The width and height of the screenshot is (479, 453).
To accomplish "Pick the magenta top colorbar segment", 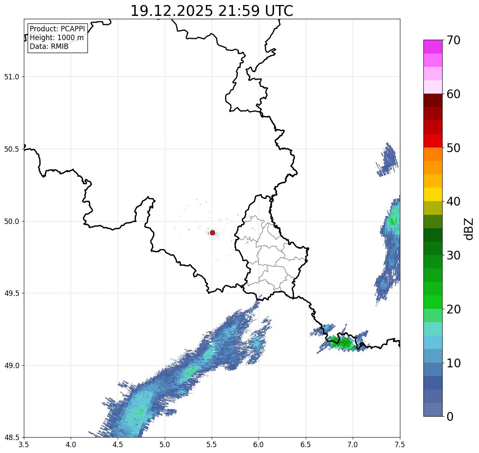I will point(433,47).
